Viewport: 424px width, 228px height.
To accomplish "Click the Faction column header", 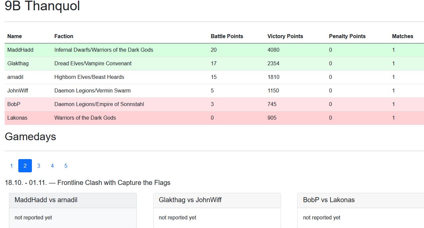I will click(64, 36).
